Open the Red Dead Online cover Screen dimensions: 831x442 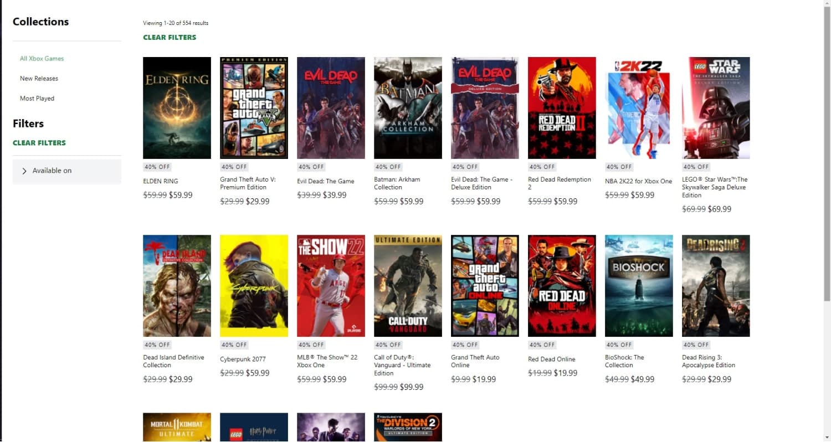tap(562, 286)
